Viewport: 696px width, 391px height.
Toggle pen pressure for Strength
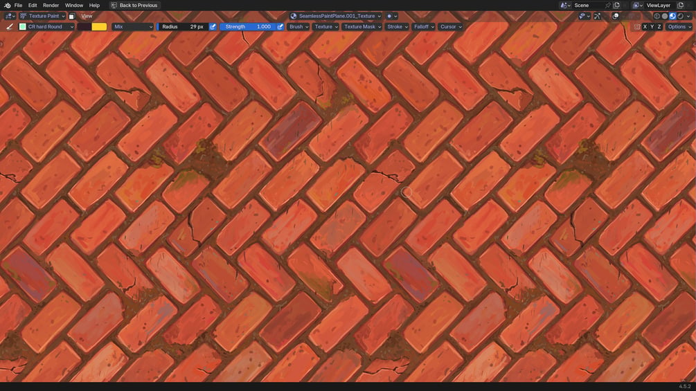280,26
